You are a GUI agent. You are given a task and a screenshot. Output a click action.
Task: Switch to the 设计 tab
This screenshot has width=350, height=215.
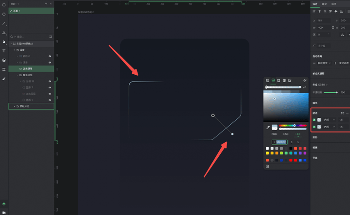[315, 3]
